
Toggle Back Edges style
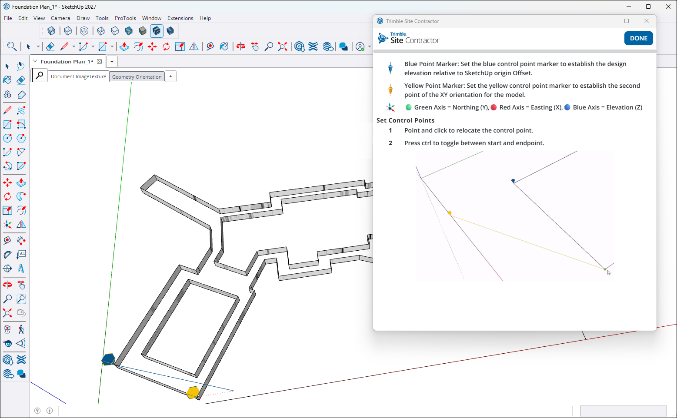click(x=68, y=31)
